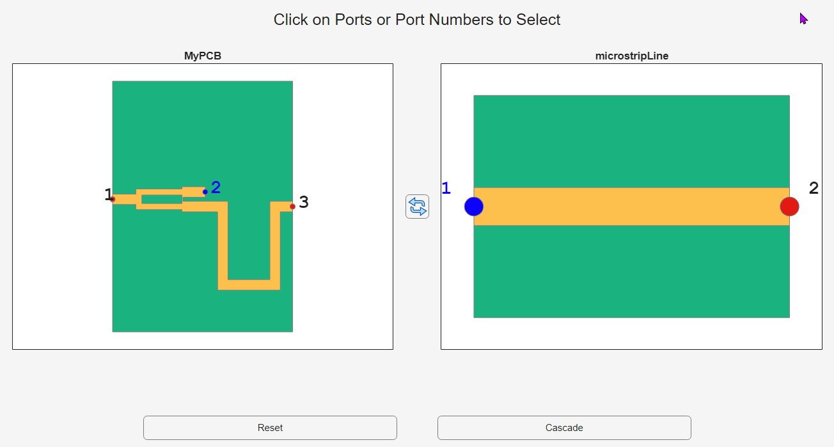Select red port 1 dot on MyPCB
The height and width of the screenshot is (447, 834).
[x=113, y=199]
